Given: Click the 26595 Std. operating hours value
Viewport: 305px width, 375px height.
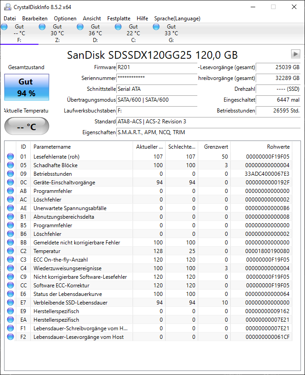Looking at the screenshot, I should 278,111.
